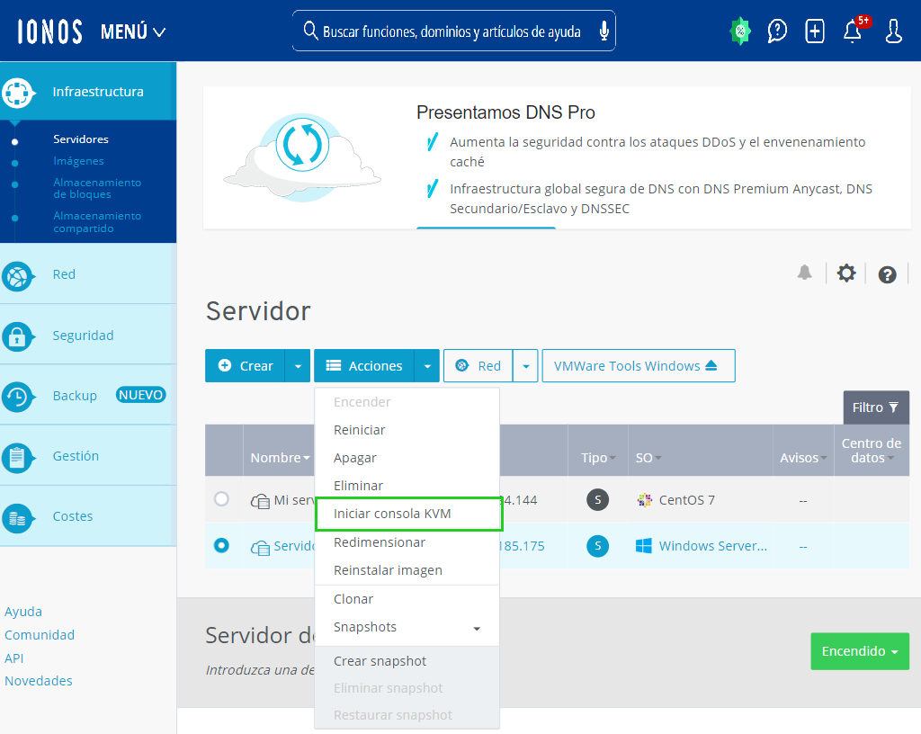Click the search field in header
921x734 pixels.
tap(450, 31)
